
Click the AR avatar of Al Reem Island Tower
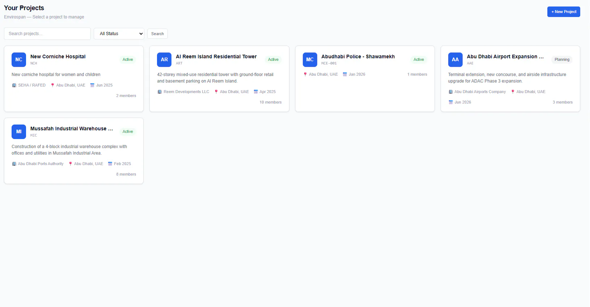point(164,60)
